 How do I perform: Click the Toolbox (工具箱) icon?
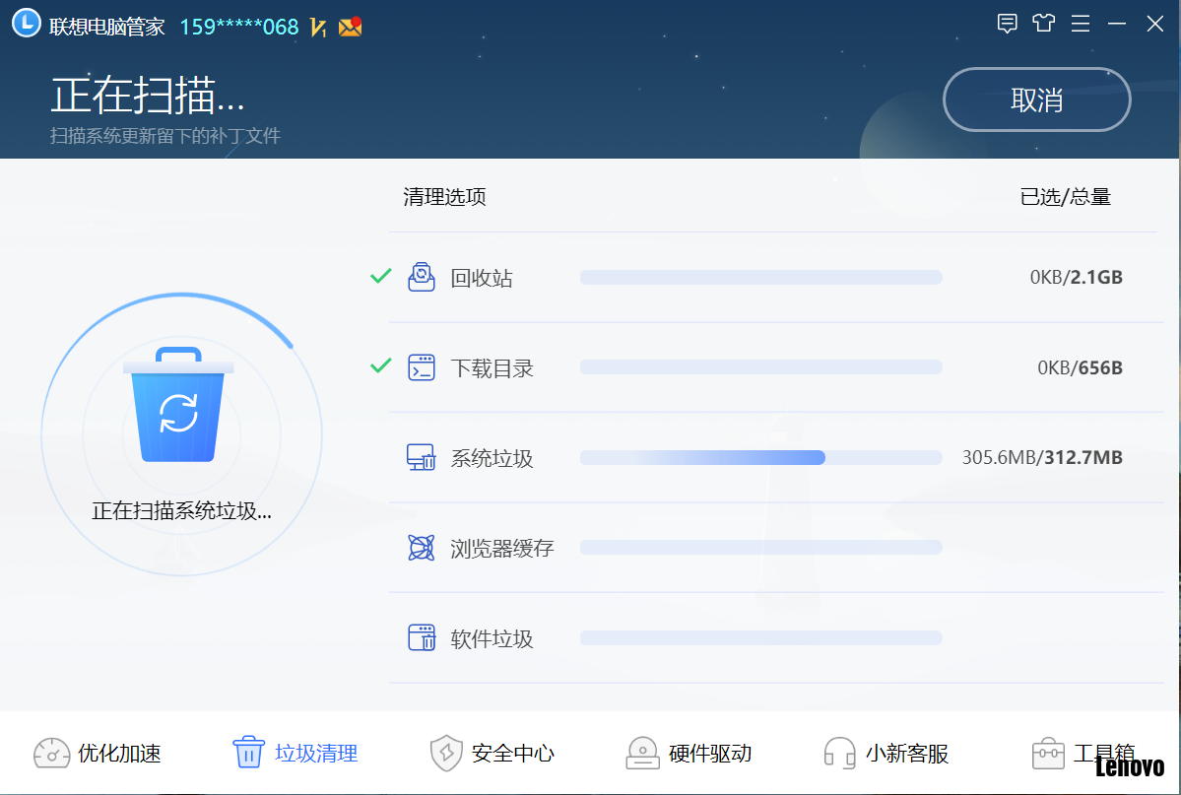1047,753
